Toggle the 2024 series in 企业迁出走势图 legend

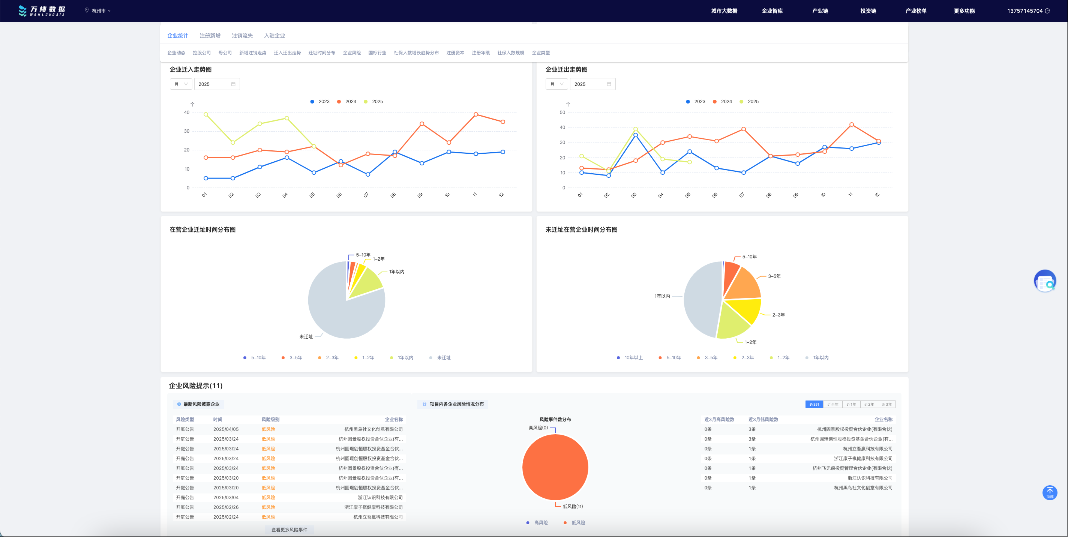point(722,102)
